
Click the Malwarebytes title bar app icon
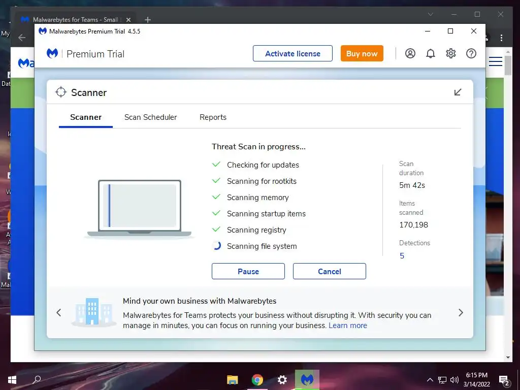coord(43,31)
